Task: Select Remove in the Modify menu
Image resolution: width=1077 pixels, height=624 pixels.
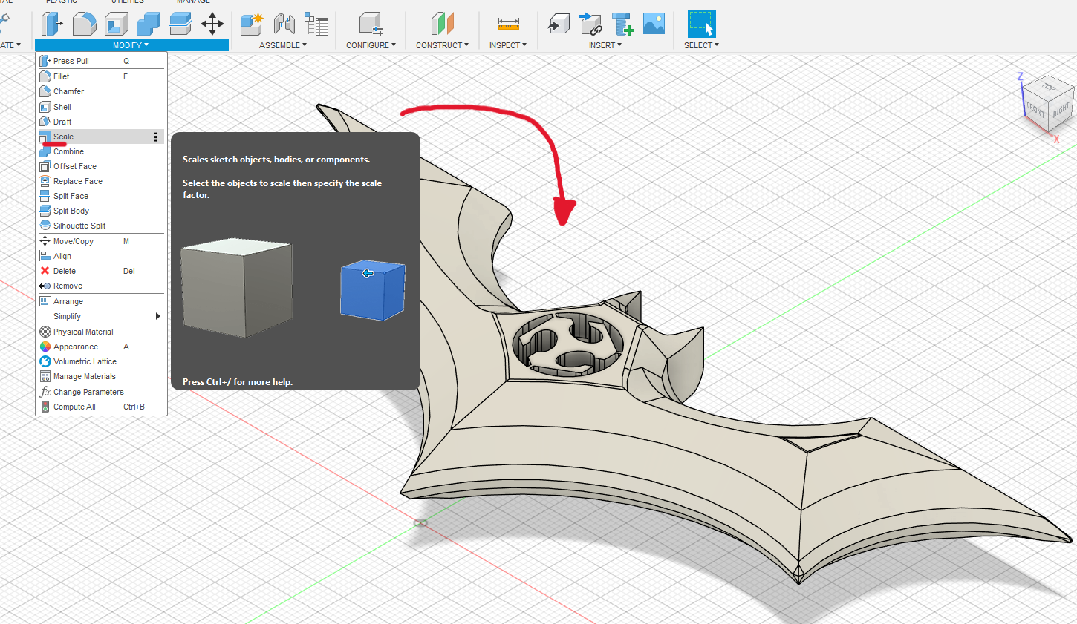Action: (100, 286)
